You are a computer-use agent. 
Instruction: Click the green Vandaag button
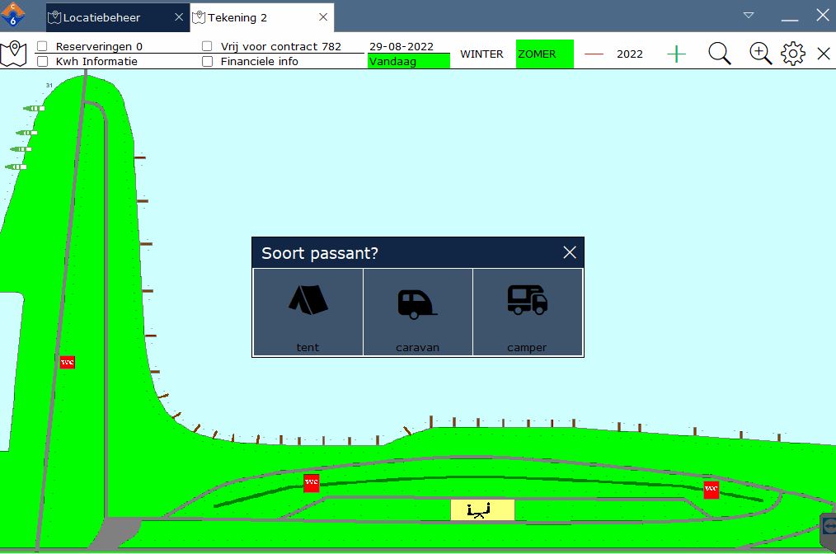click(x=408, y=62)
